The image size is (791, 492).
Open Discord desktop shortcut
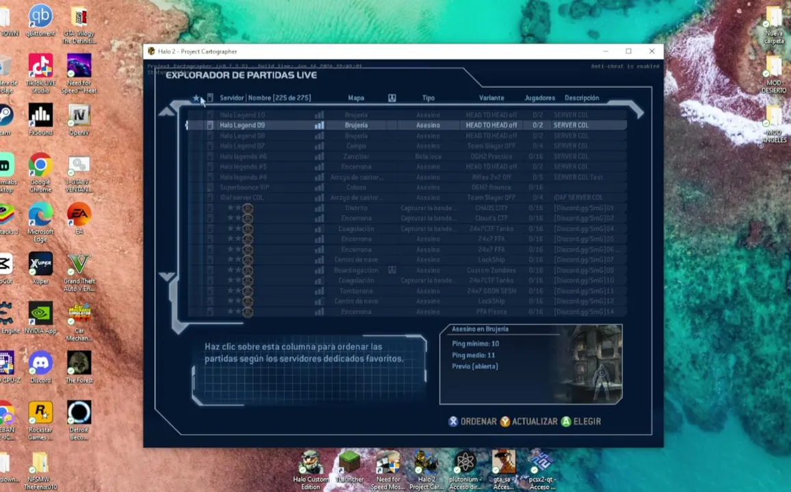tap(40, 367)
